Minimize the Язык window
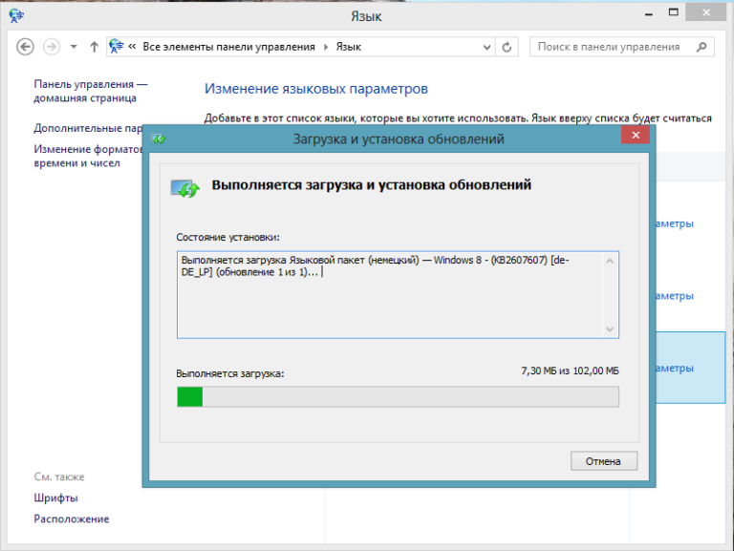This screenshot has width=734, height=551. 648,14
